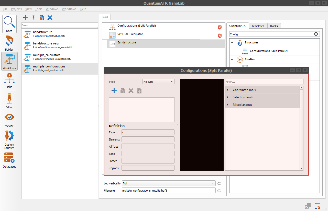328x211 pixels.
Task: Open the Tools menu
Action: 39,9
